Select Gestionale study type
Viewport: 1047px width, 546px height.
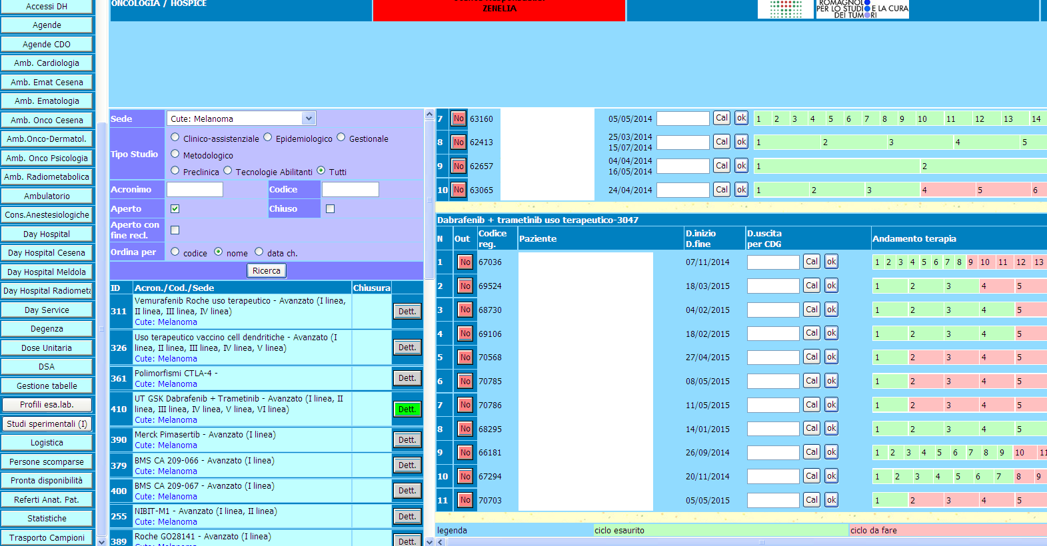341,137
